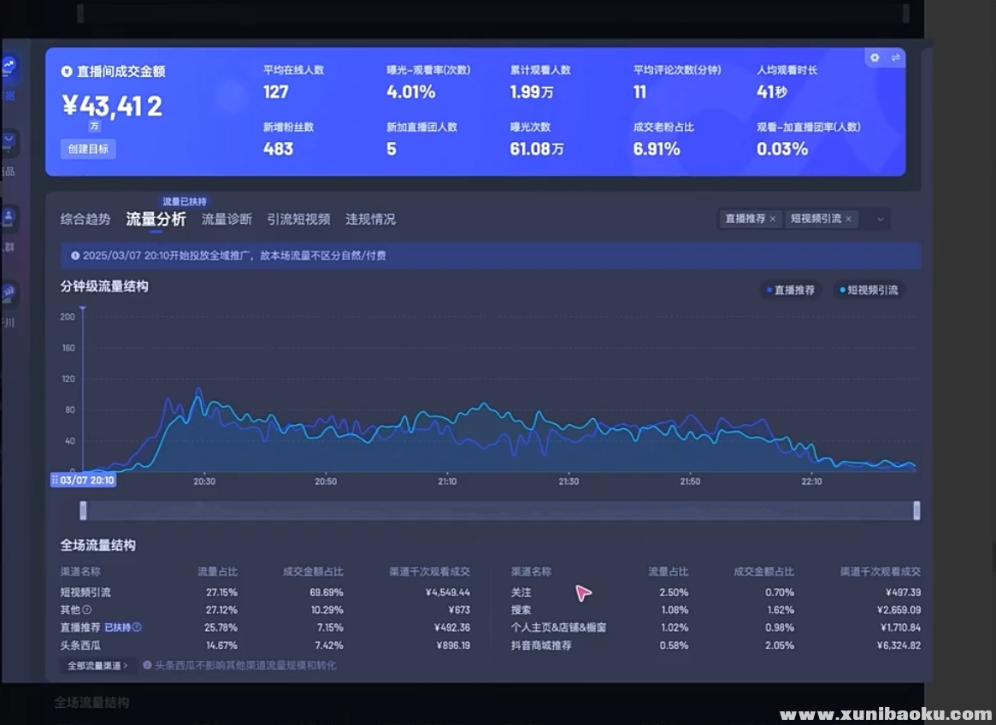Expand the traffic channel selector dropdown arrow

[x=880, y=220]
